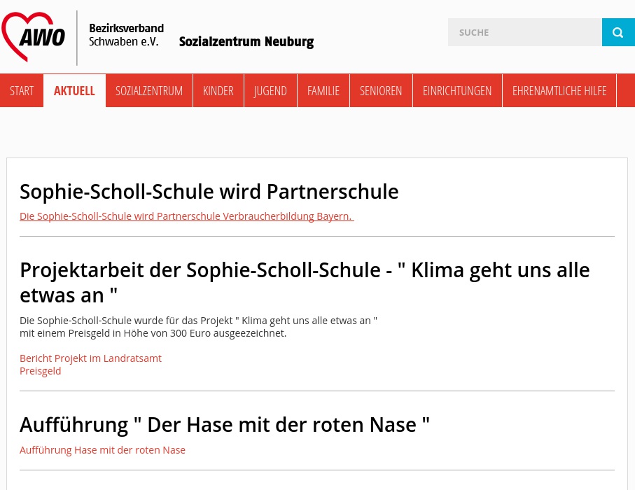Open the EINRICHTUNGEN navigation item

(457, 90)
